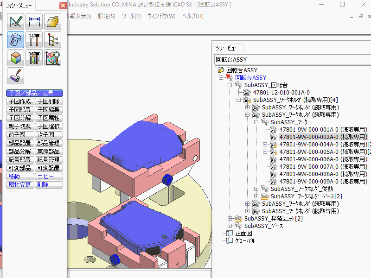Image resolution: width=371 pixels, height=278 pixels.
Task: Open the tree structure diagram icon
Action: tap(52, 40)
